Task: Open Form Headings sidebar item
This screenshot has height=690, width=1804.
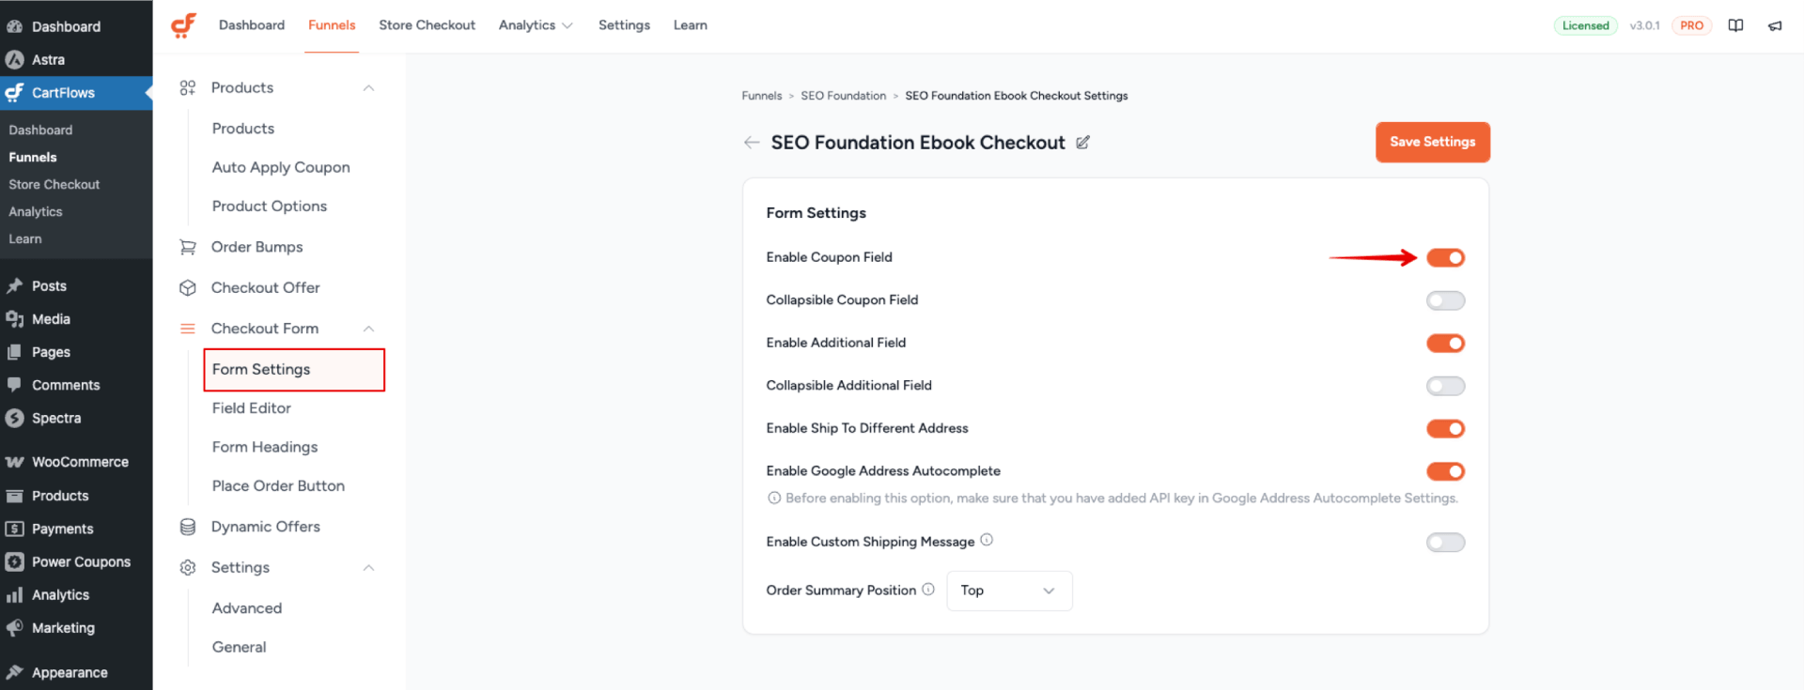Action: point(265,447)
